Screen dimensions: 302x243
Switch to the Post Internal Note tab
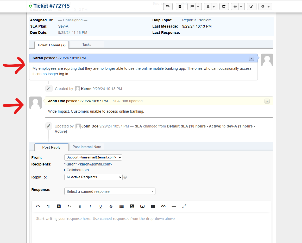(x=87, y=147)
